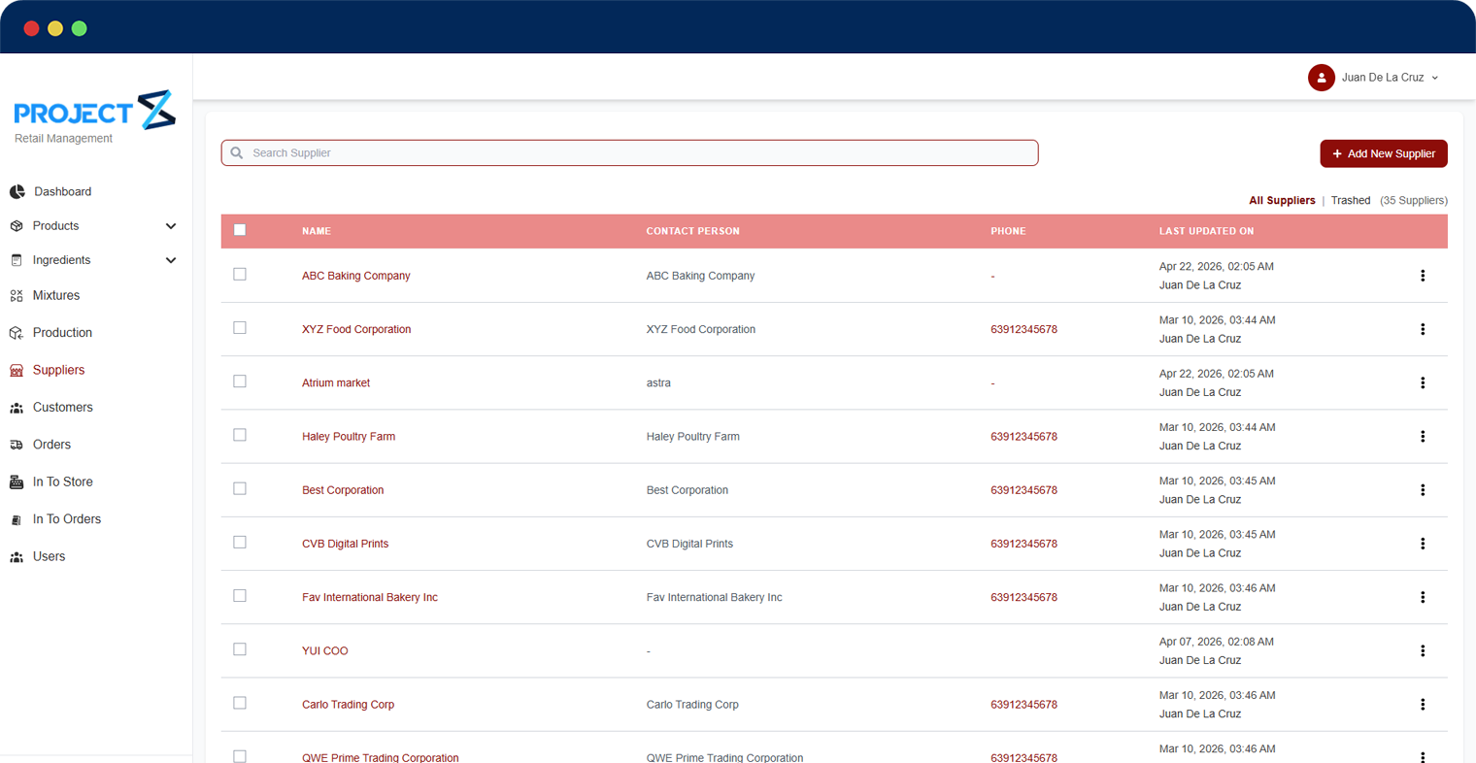Switch to the Trashed tab

pos(1351,201)
